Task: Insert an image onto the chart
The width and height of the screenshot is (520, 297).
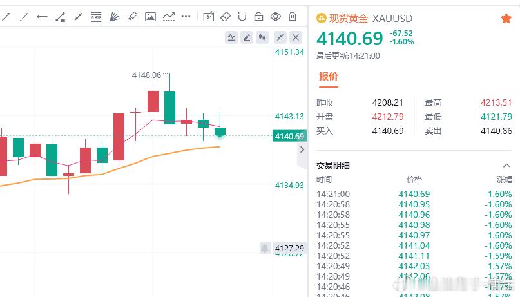Action: point(150,16)
